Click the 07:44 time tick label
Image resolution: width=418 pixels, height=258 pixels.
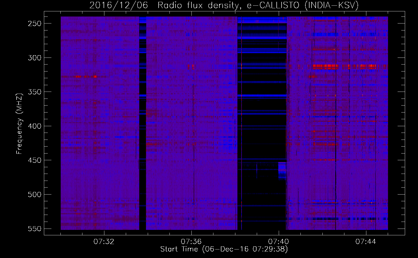[366, 242]
